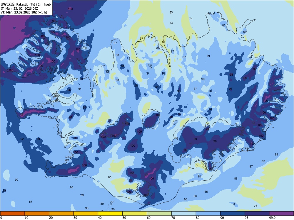The image size is (294, 220).
Task: Click the dark red-orange 0–10 legend swatch
Action: pyautogui.click(x=12, y=214)
